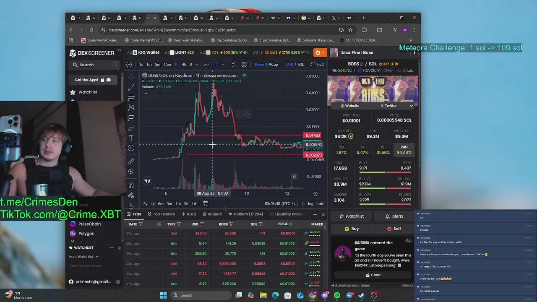This screenshot has height=302, width=537.
Task: Select the 1H stats period
Action: [362, 150]
